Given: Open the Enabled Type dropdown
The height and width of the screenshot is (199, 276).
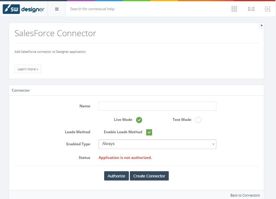Looking at the screenshot, I should 157,144.
